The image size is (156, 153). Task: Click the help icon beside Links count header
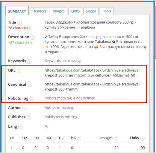pyautogui.click(x=142, y=138)
